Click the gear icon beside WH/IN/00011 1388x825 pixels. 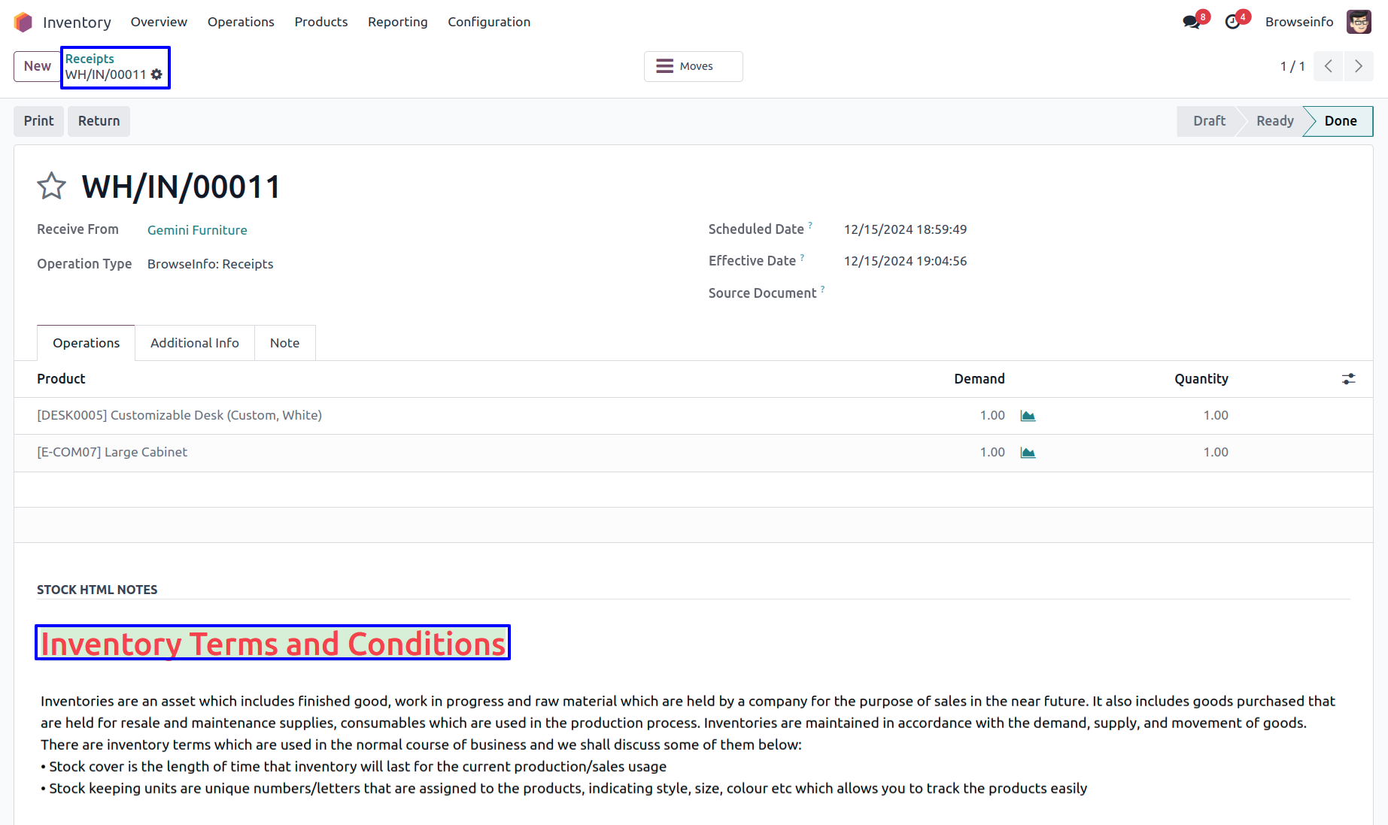click(156, 74)
